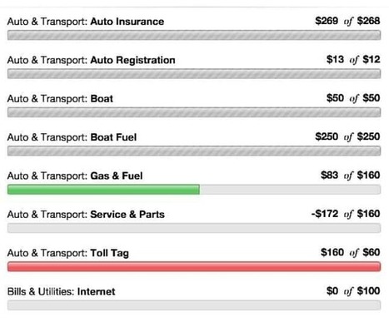Open the Auto Registration budget label
This screenshot has height=322, width=389.
91,60
